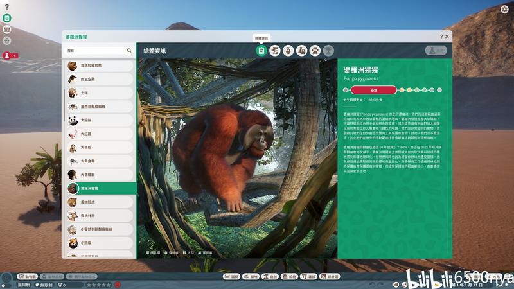Click the tiger thumbnail in animal list

(x=73, y=202)
